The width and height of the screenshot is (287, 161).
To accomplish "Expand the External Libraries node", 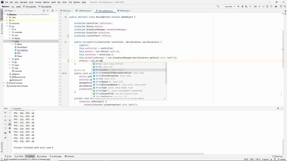I will click(x=4, y=83).
